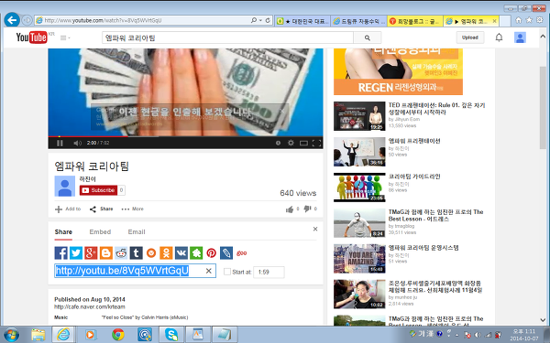
Task: Open the browser home icon
Action: pyautogui.click(x=519, y=20)
